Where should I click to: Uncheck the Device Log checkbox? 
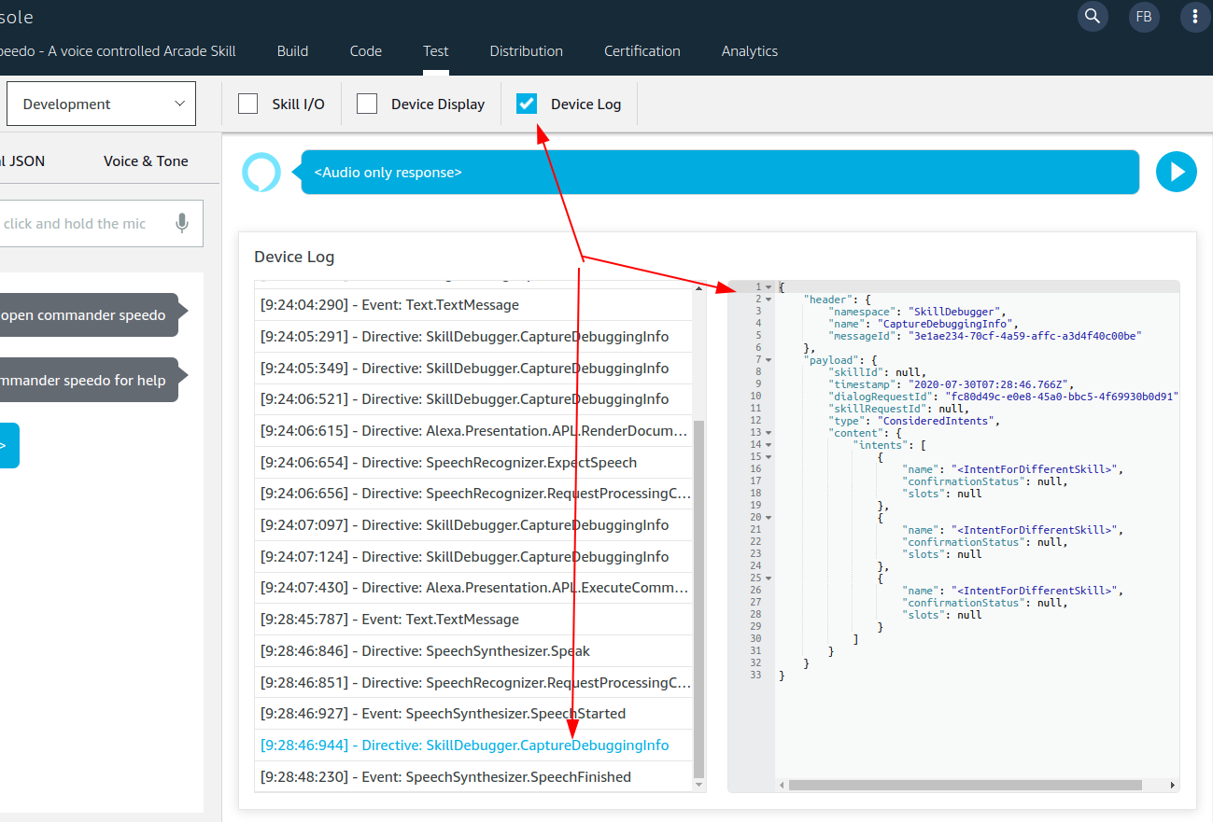point(527,104)
